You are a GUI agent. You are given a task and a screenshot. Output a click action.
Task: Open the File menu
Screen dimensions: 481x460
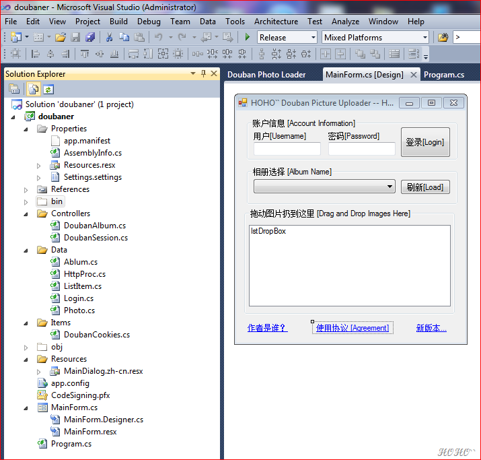[11, 21]
